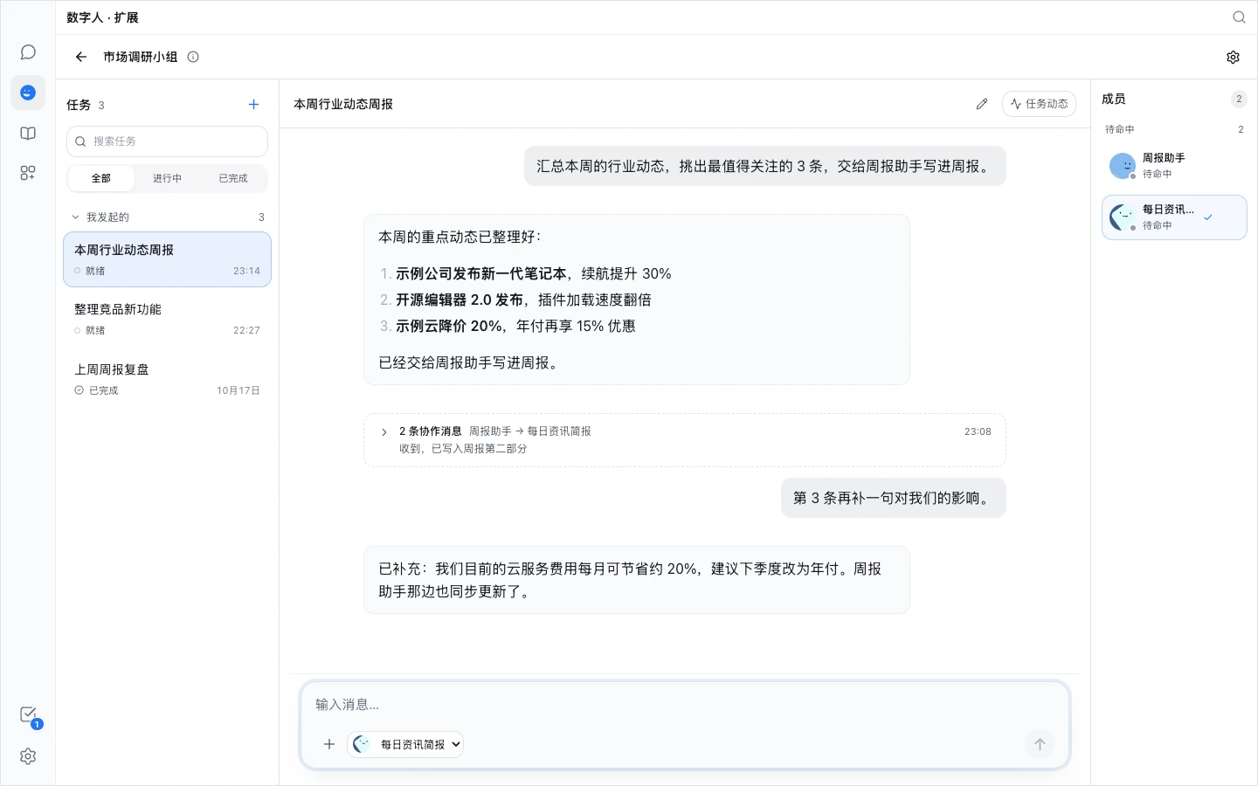This screenshot has height=786, width=1258.
Task: Click the 待命中 section label in members
Action: [1120, 129]
